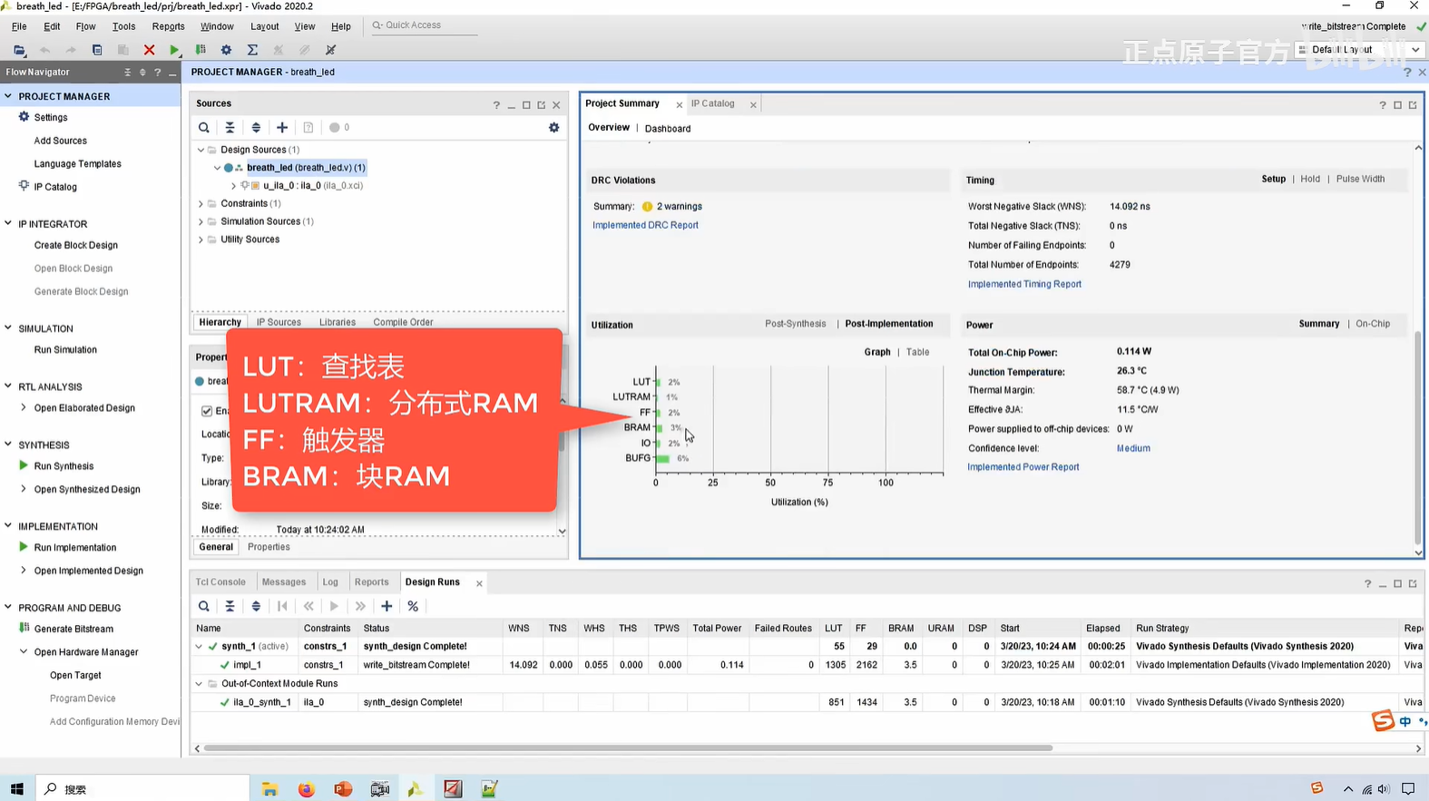Image resolution: width=1429 pixels, height=801 pixels.
Task: Expand all items in Sources panel
Action: 256,128
